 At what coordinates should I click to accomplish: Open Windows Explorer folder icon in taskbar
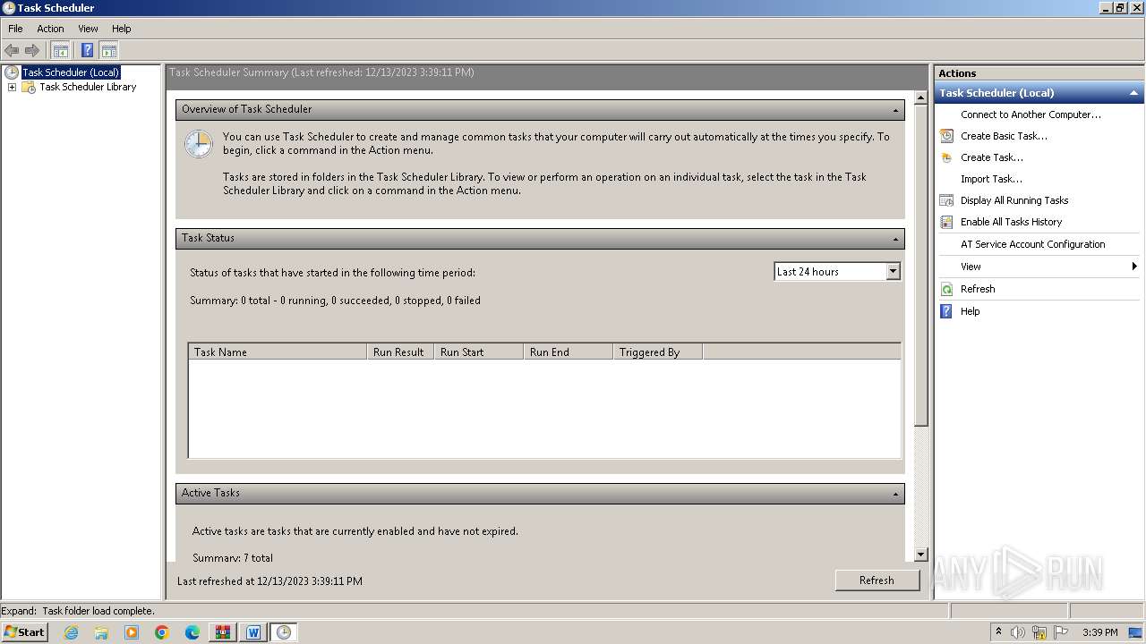coord(101,632)
